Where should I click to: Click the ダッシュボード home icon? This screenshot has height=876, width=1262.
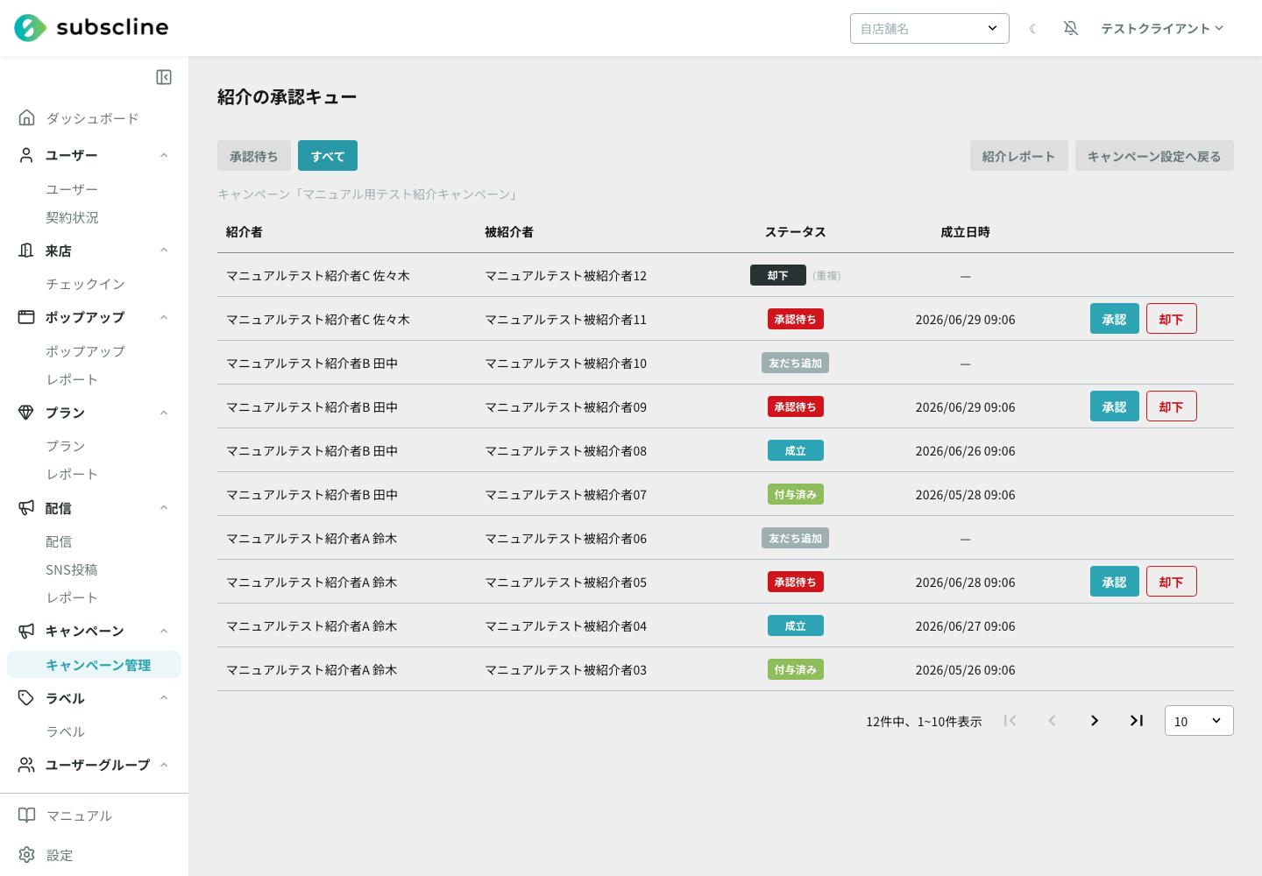[x=26, y=117]
